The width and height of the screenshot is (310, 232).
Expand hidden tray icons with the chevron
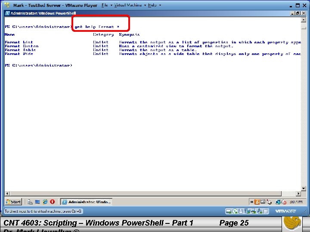[252, 202]
